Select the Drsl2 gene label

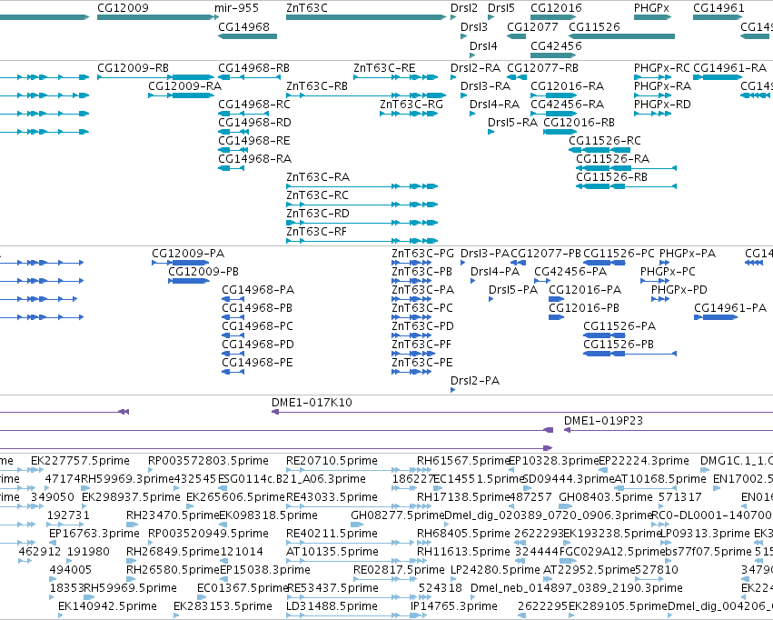pyautogui.click(x=464, y=8)
